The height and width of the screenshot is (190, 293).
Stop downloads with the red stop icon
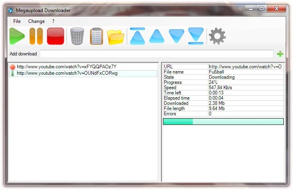[x=56, y=36]
